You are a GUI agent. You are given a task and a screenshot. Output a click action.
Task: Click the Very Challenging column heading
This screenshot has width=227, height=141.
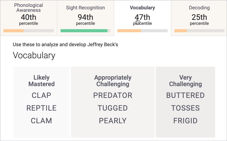click(x=185, y=81)
